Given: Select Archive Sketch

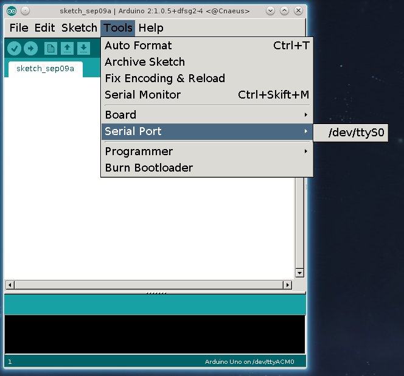Looking at the screenshot, I should pyautogui.click(x=207, y=62).
